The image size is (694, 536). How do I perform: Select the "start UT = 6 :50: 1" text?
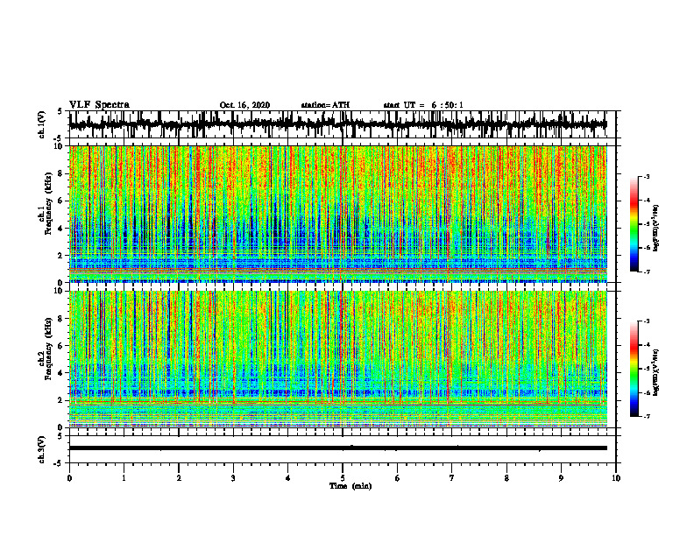pyautogui.click(x=423, y=105)
